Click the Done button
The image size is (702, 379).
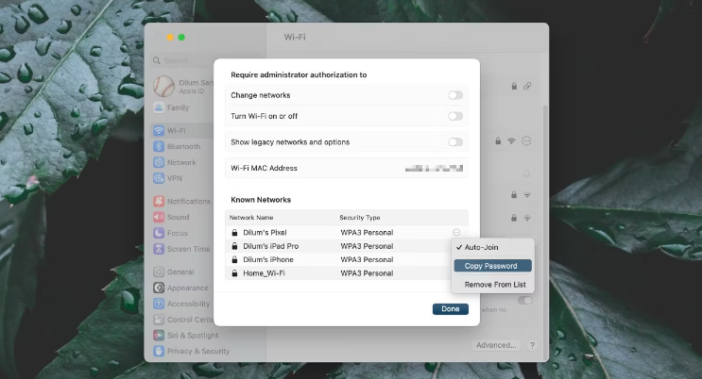pos(451,309)
